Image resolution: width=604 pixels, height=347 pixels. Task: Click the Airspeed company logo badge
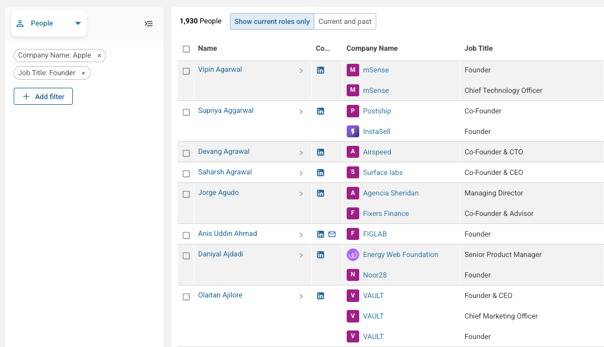click(x=353, y=152)
